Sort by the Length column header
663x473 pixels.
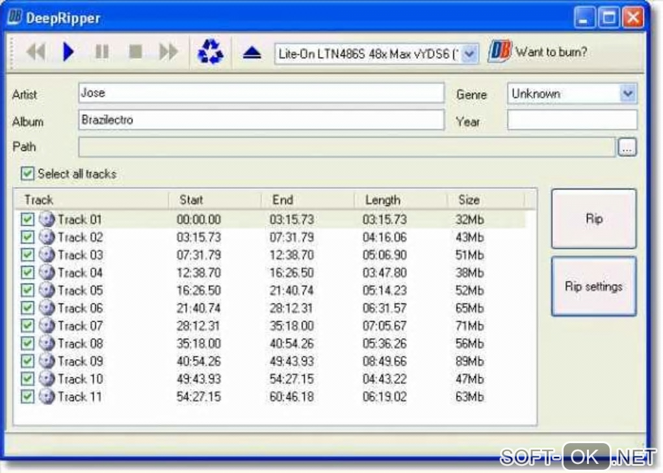(x=401, y=200)
